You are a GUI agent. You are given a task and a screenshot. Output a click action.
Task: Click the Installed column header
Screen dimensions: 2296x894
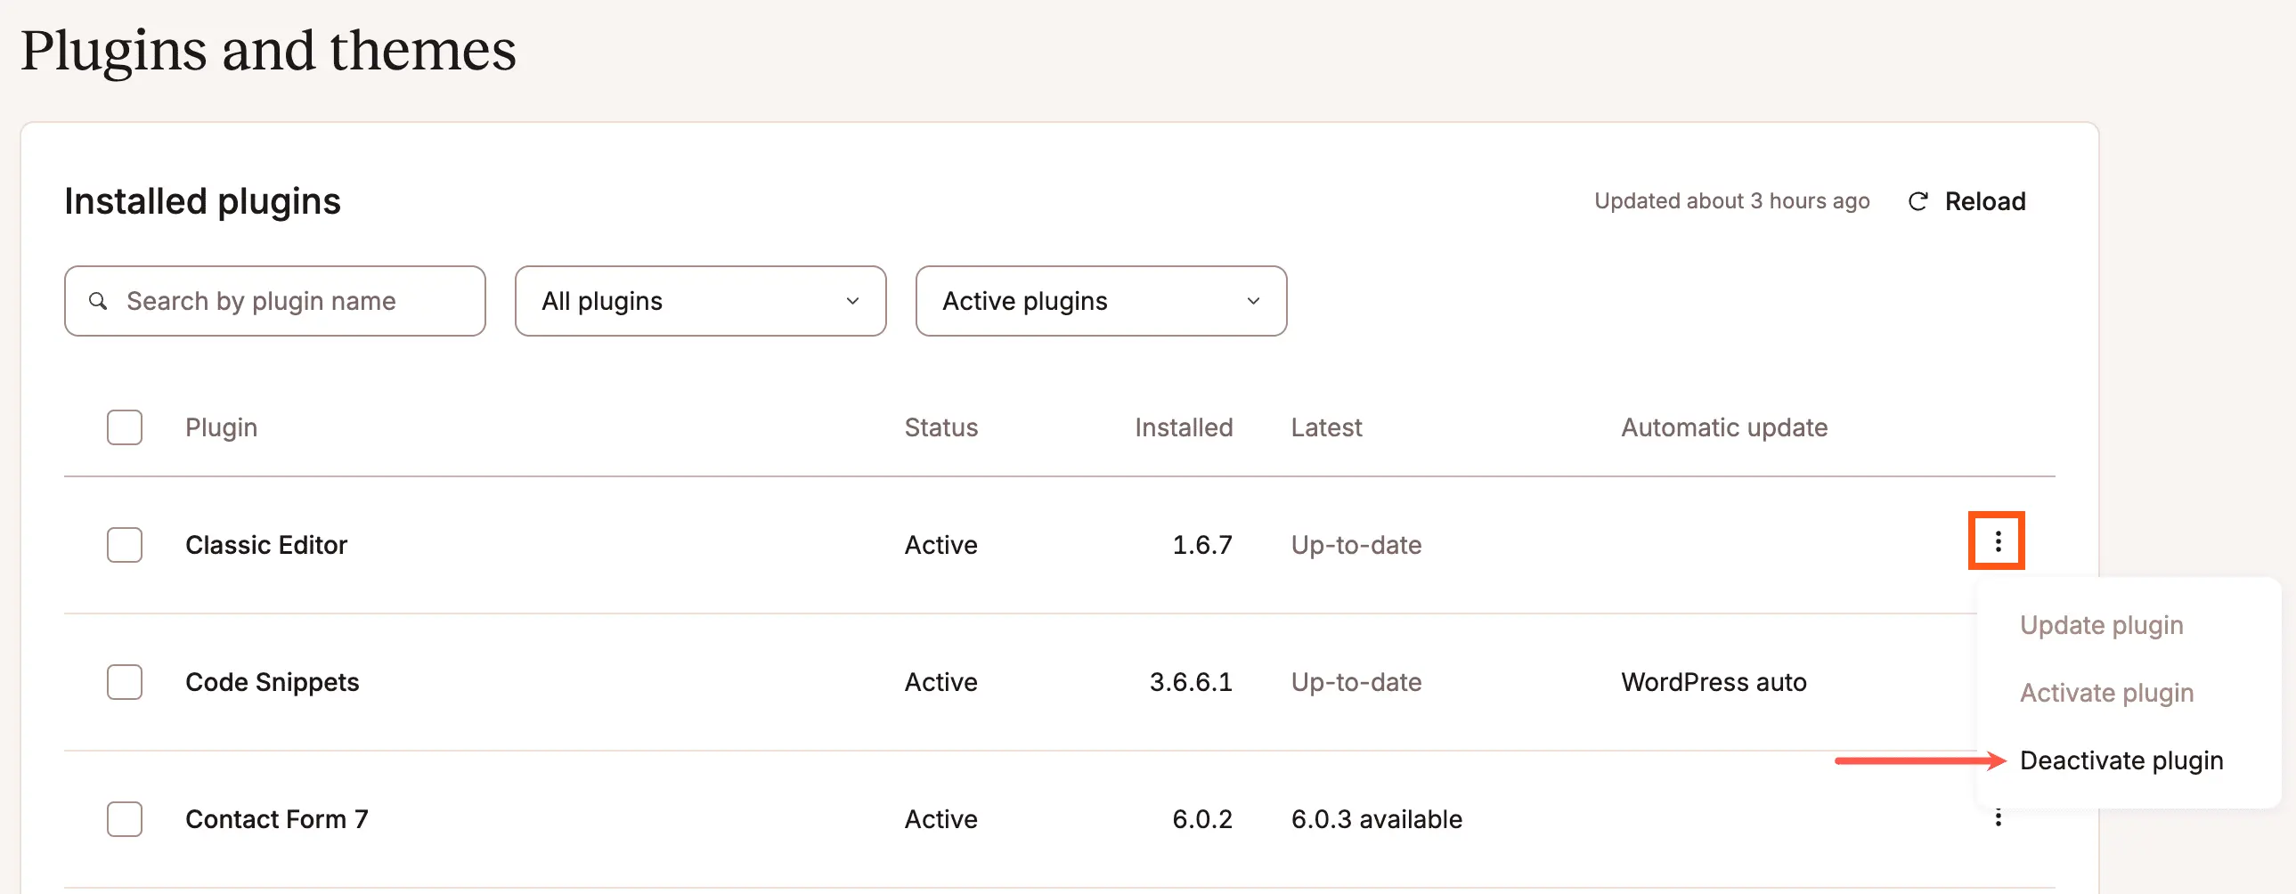[1184, 427]
